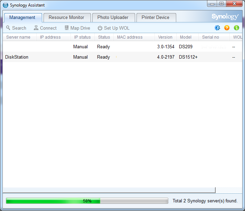Maximize the Synology Assistant window
245x211 pixels.
222,4
